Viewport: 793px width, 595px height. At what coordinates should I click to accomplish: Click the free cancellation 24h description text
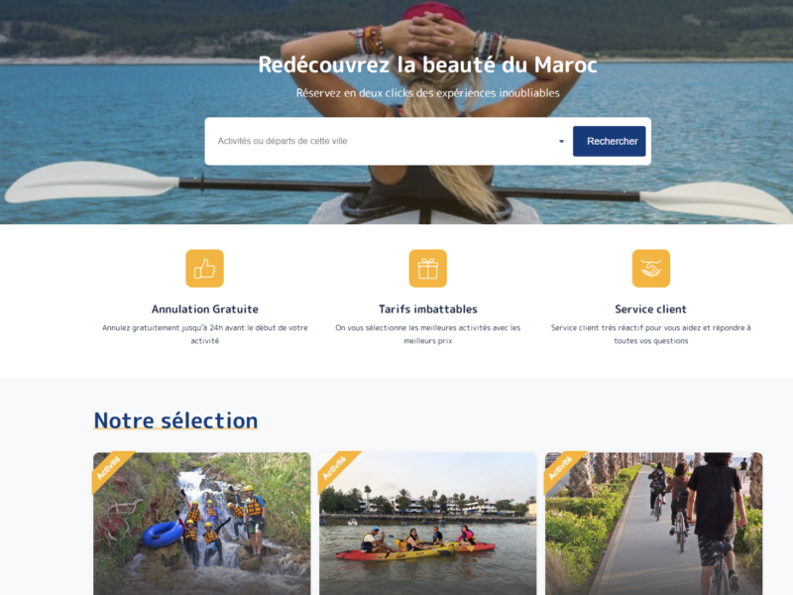(205, 334)
